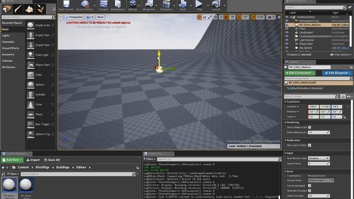Toggle Net Load on Client checkbox
Viewport: 354px width, 199px height.
tap(310, 145)
